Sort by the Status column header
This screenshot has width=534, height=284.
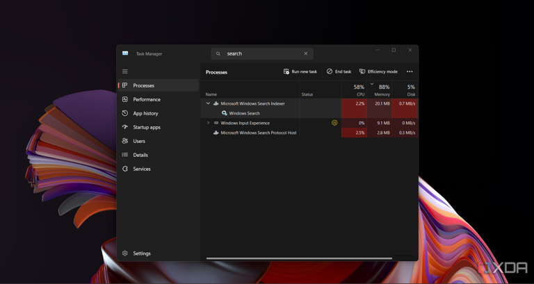tap(321, 90)
